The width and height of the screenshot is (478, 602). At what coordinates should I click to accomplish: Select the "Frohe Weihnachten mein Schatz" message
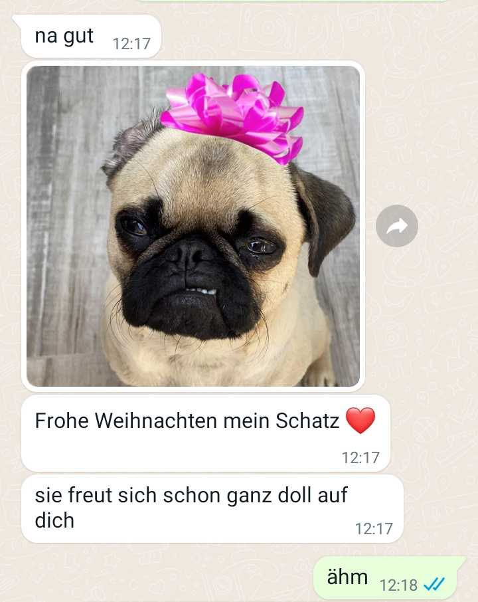coord(206,433)
